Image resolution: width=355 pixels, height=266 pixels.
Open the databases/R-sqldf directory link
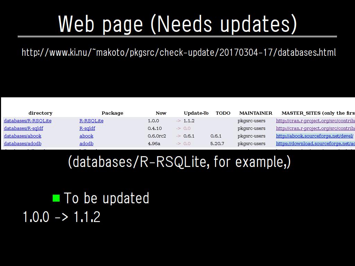point(23,128)
